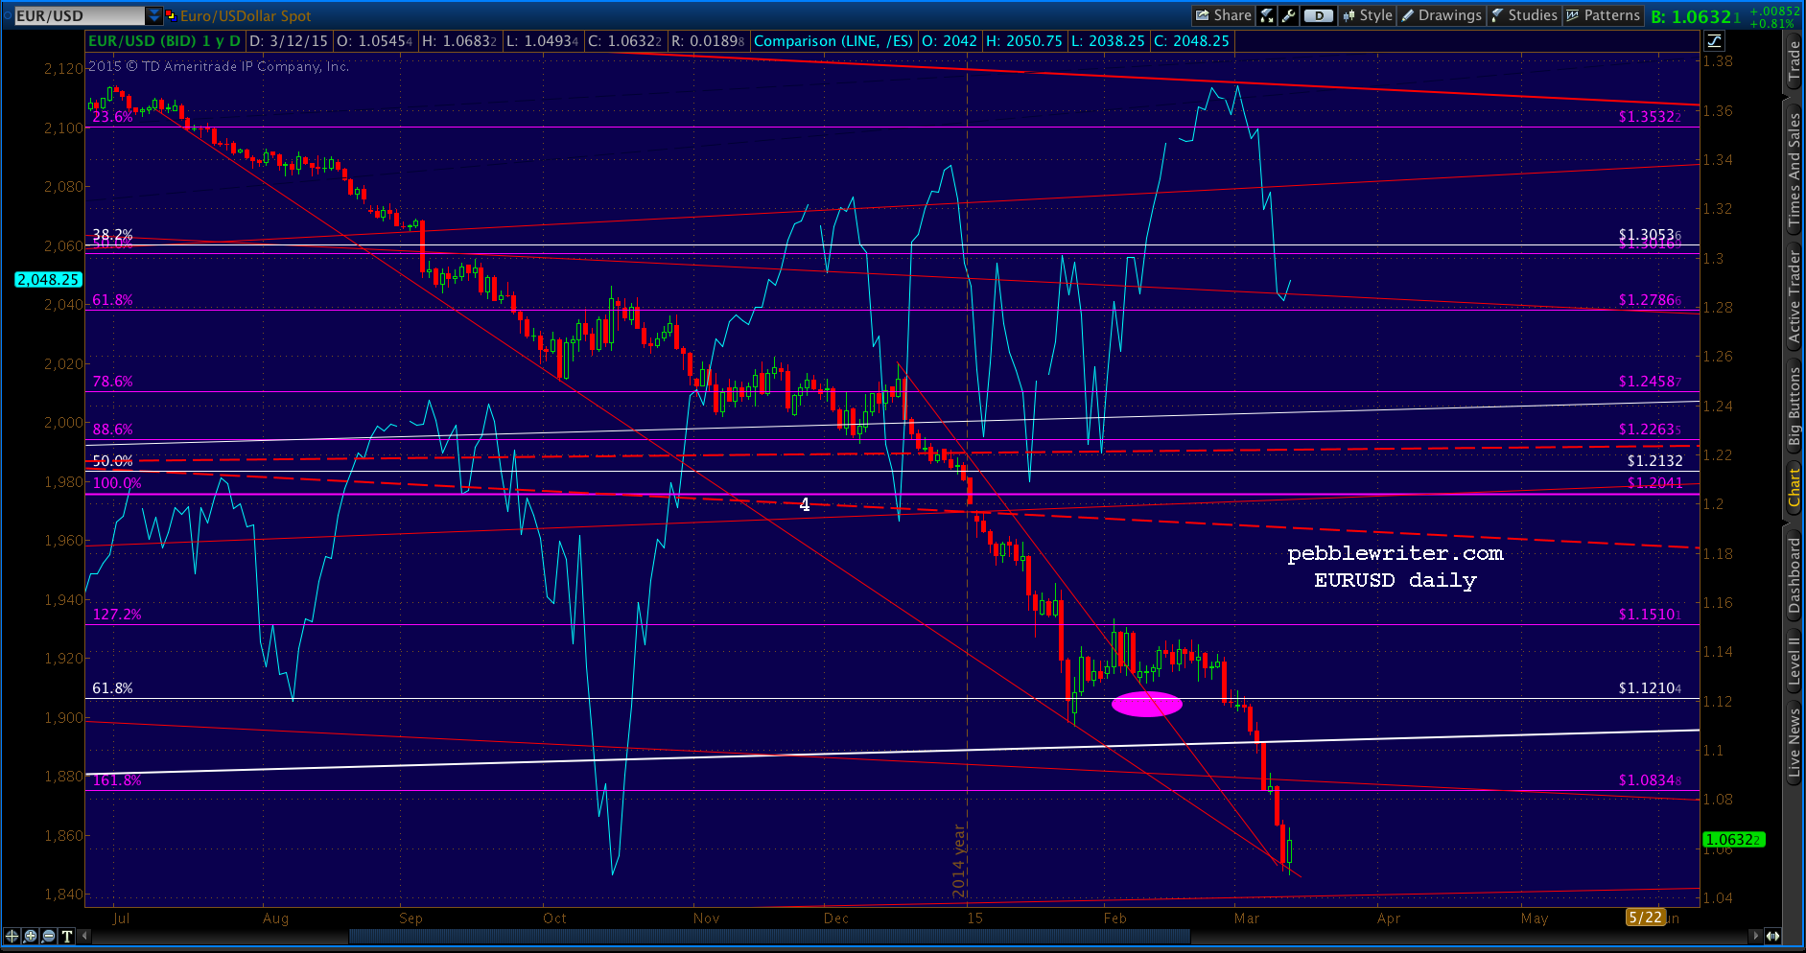1806x953 pixels.
Task: Open the Studies menu
Action: pos(1524,15)
